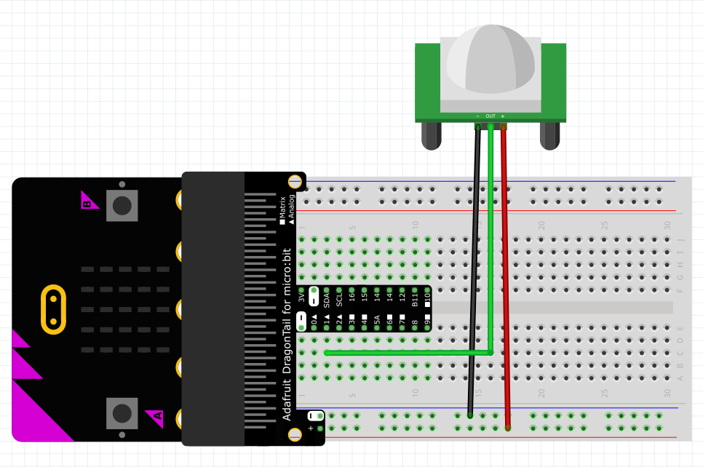Click the DragonTail top gold mounting hole

(295, 182)
